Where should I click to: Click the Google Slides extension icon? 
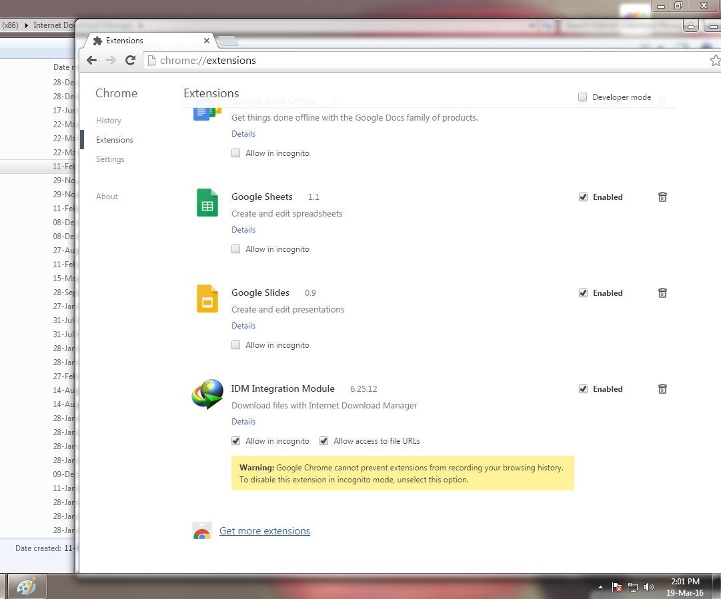tap(207, 299)
